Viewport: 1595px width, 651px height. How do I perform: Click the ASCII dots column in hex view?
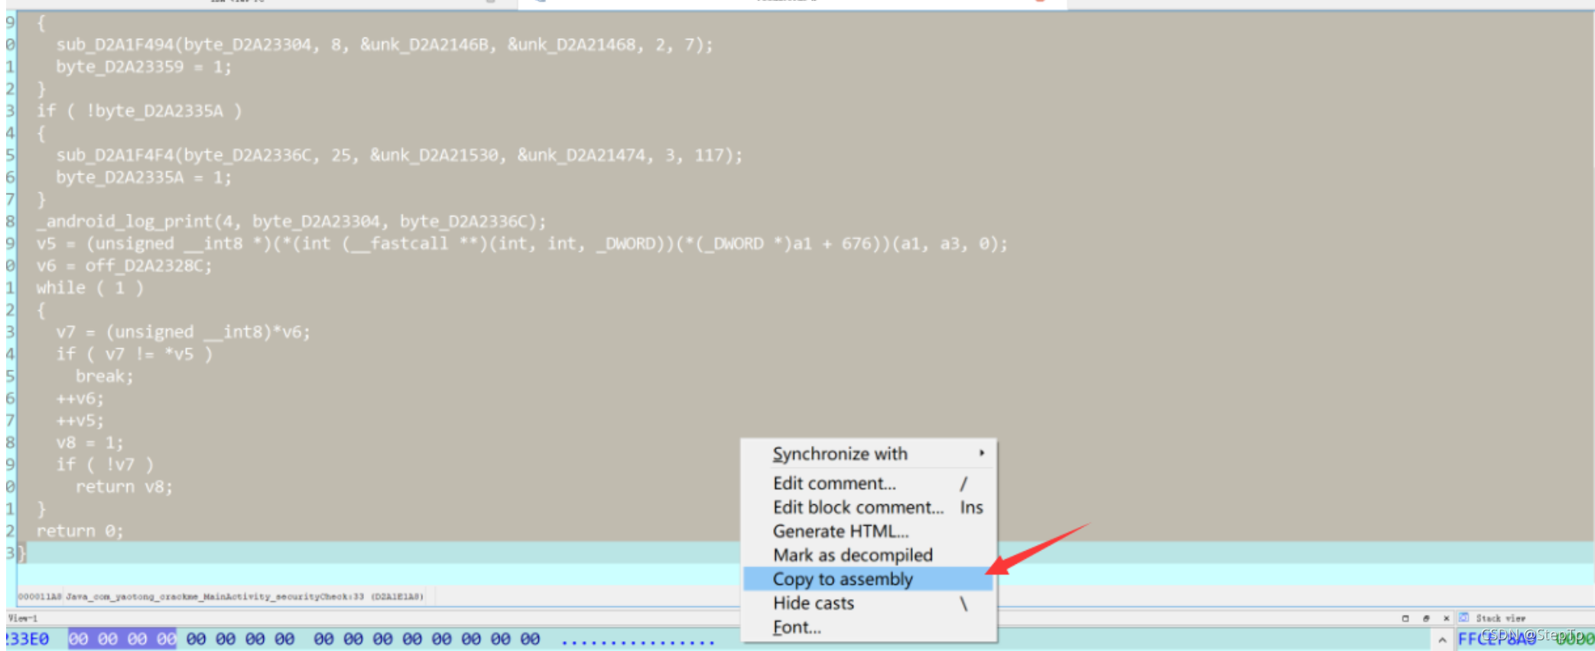coord(638,641)
